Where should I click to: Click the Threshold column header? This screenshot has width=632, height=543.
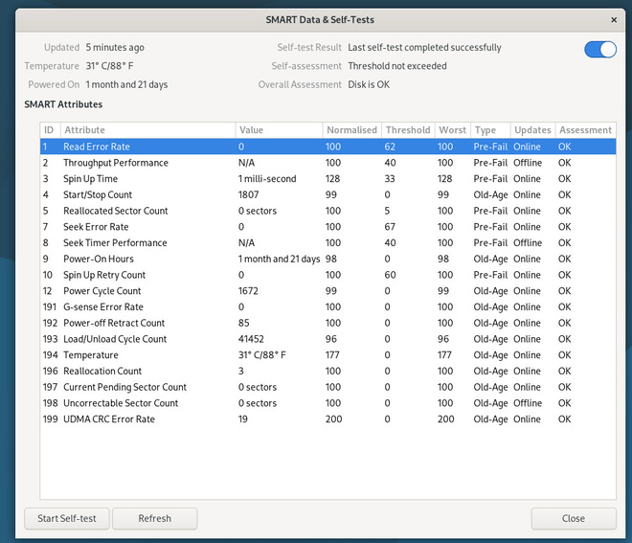pos(408,130)
